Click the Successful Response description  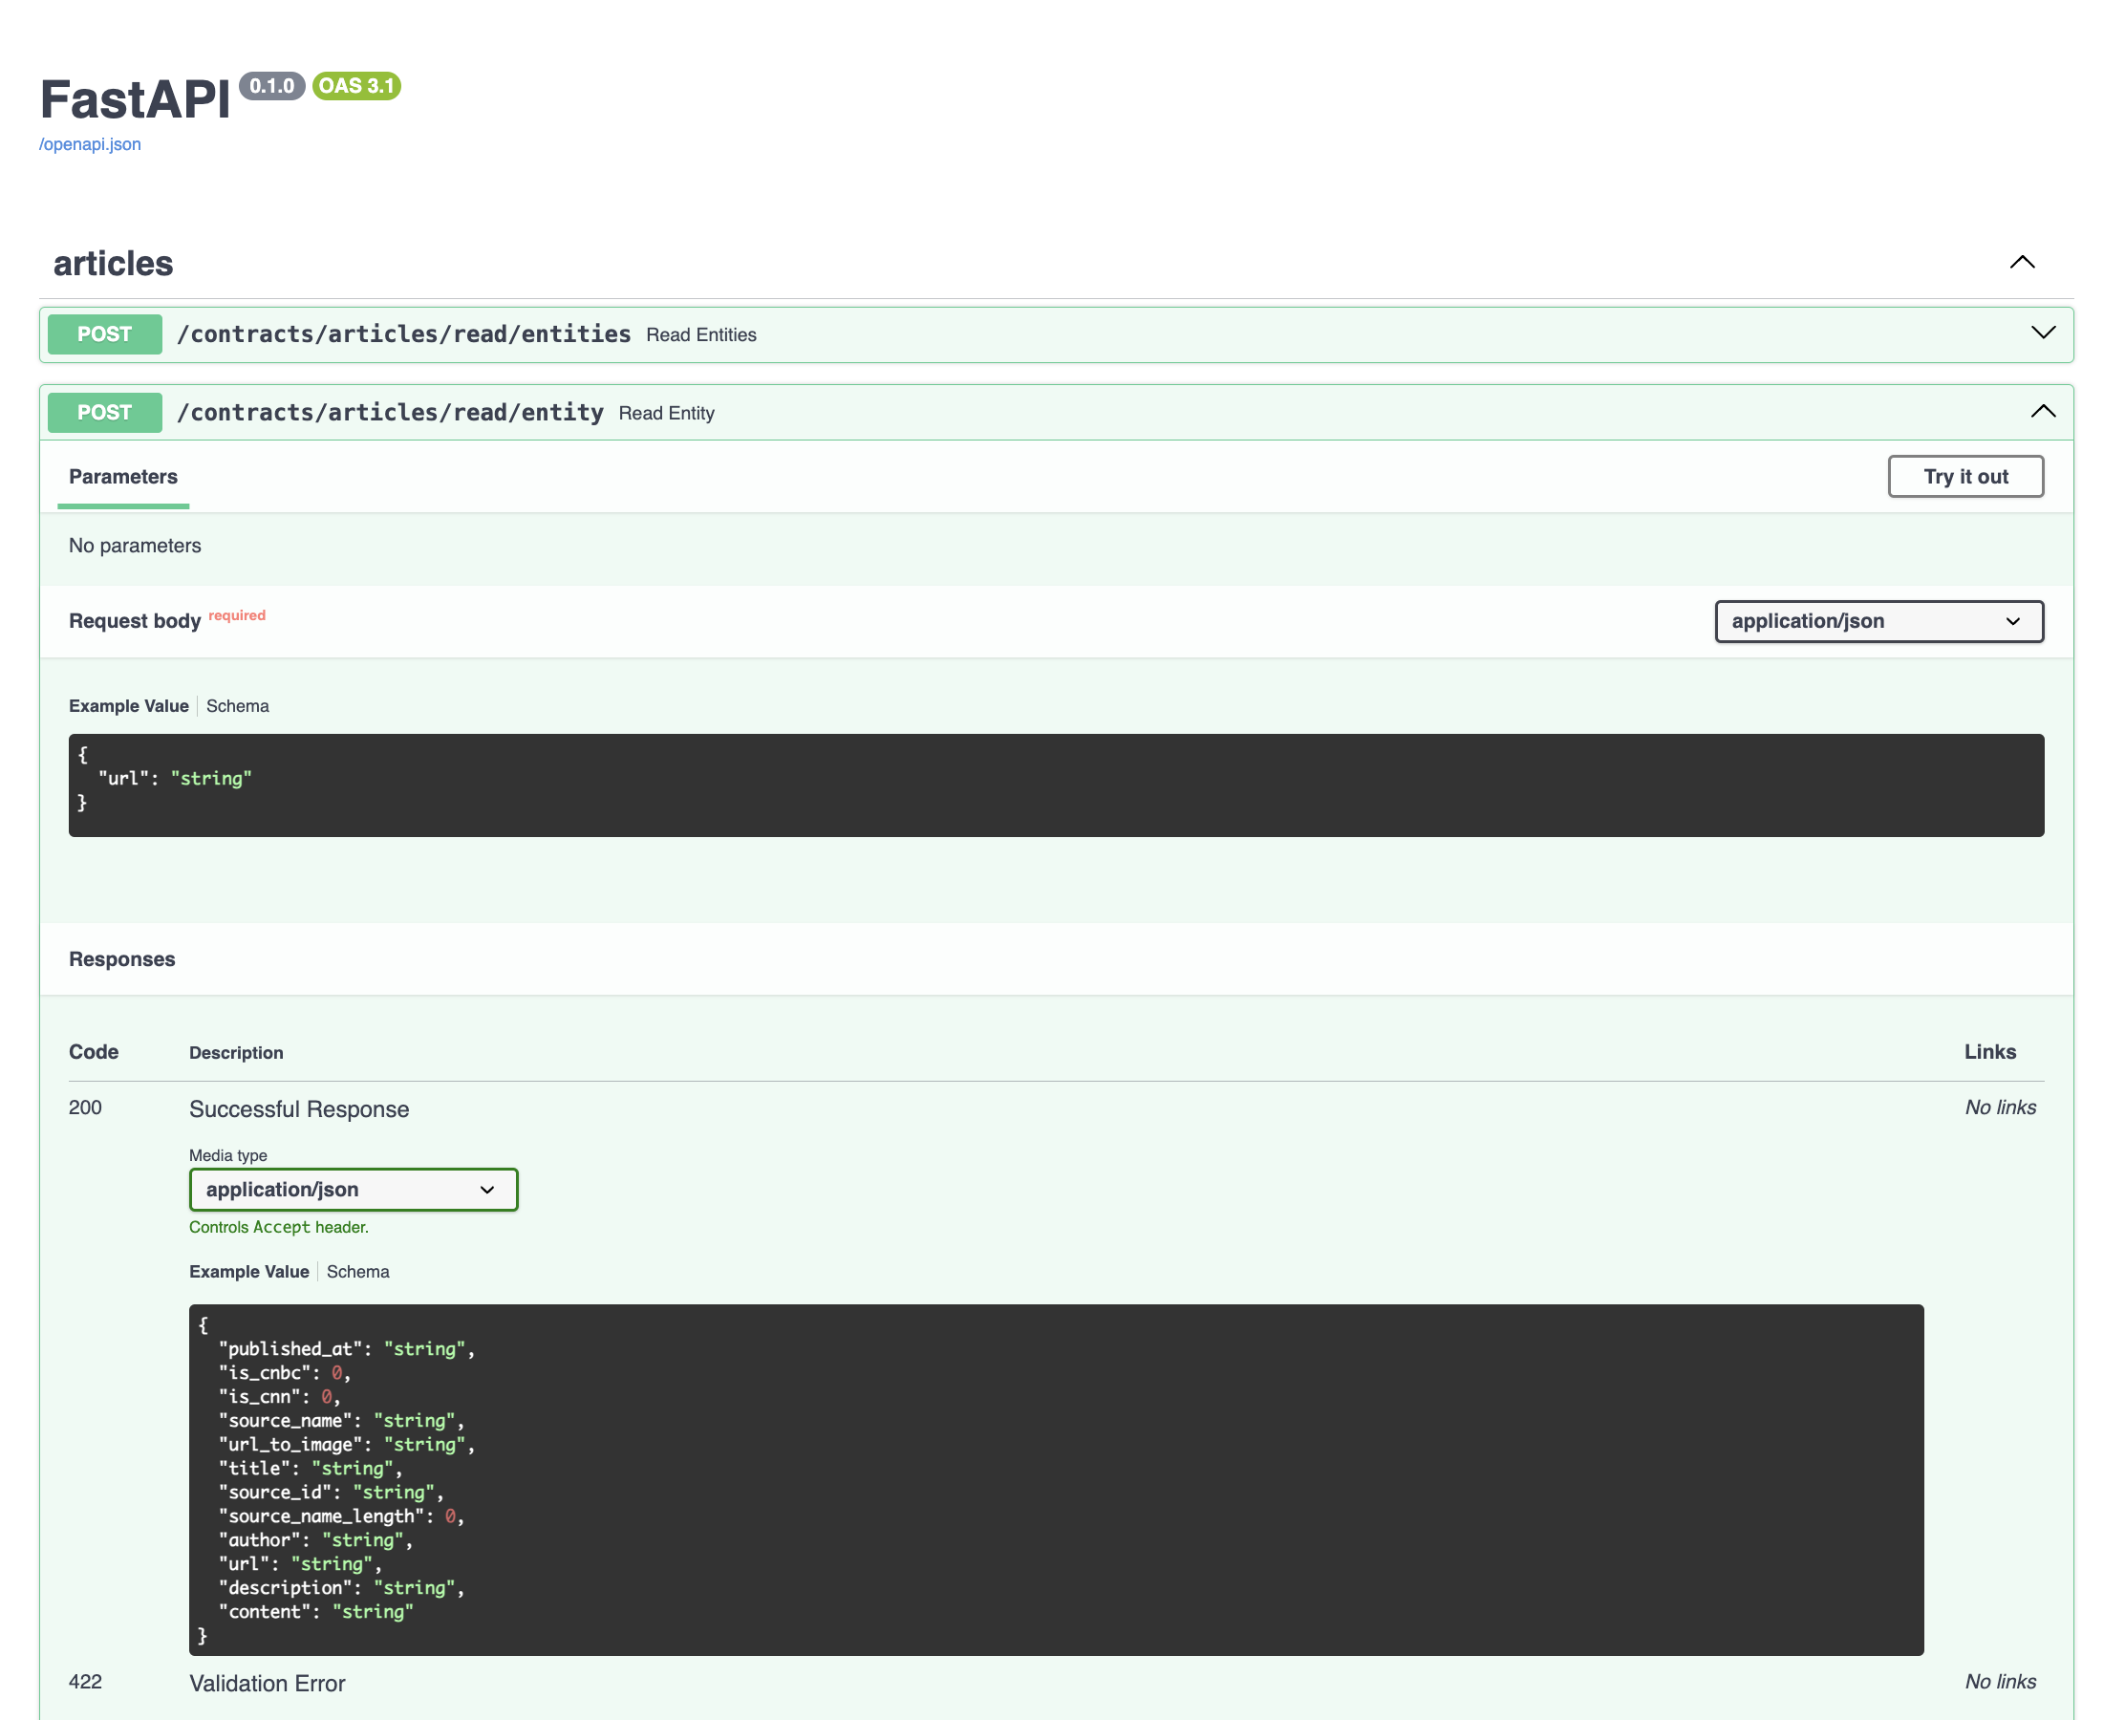pos(299,1109)
